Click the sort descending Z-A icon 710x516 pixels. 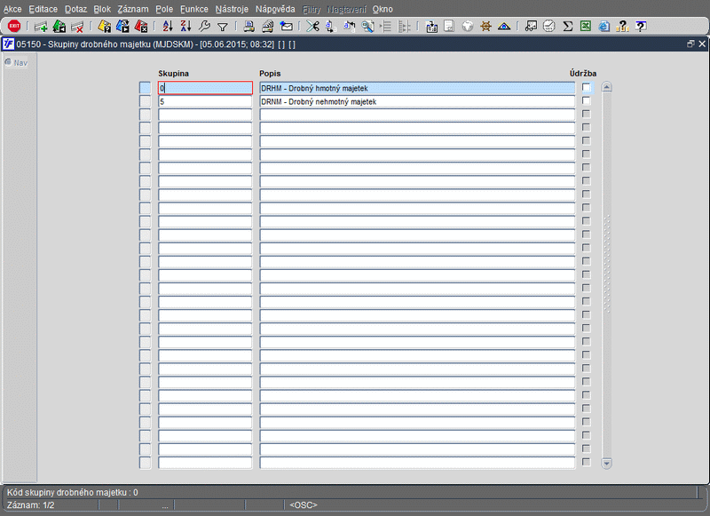point(185,27)
